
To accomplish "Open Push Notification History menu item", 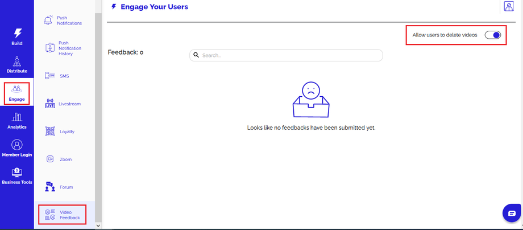I will (x=70, y=48).
